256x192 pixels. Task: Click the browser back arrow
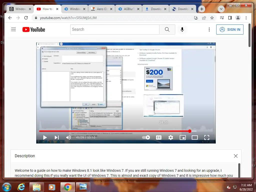tap(10, 18)
